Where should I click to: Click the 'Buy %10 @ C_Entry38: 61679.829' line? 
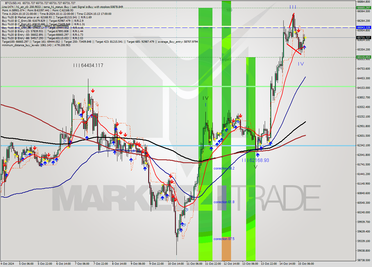click(43, 21)
